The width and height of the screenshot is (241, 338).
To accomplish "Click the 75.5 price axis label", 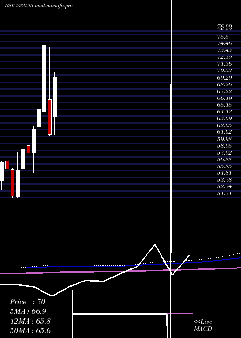I will point(223,37).
